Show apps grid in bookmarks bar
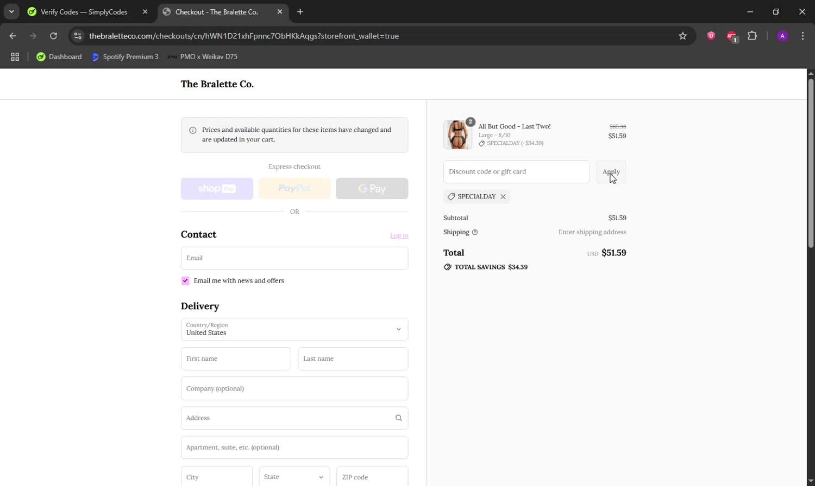This screenshot has height=486, width=815. [15, 56]
